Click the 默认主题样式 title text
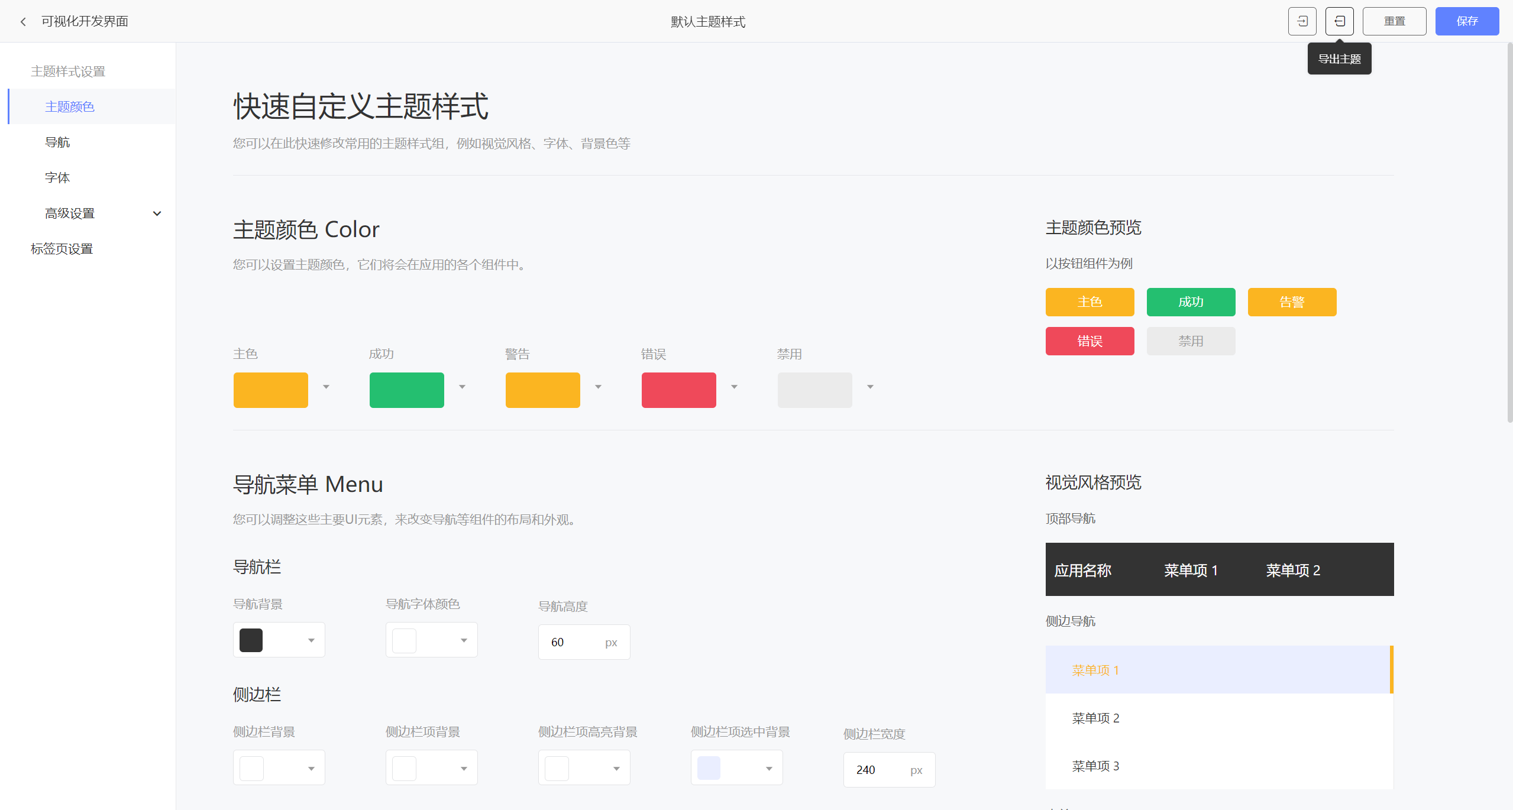The width and height of the screenshot is (1513, 810). pyautogui.click(x=707, y=22)
